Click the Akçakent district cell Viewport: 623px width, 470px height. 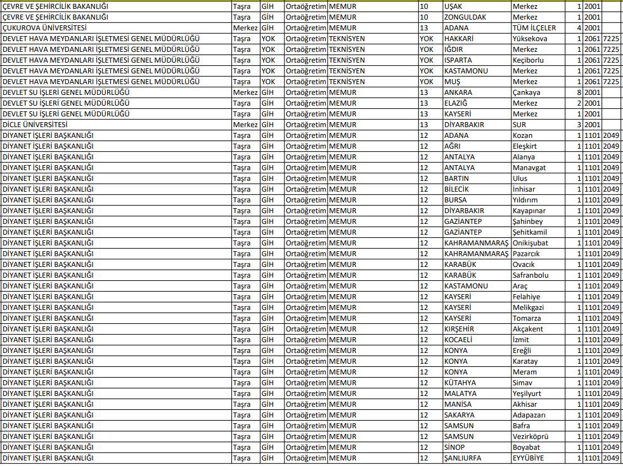coord(538,329)
